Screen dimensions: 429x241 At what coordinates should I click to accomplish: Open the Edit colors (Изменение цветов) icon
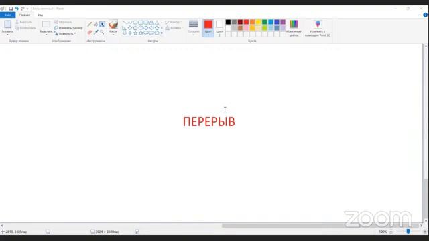pyautogui.click(x=294, y=24)
